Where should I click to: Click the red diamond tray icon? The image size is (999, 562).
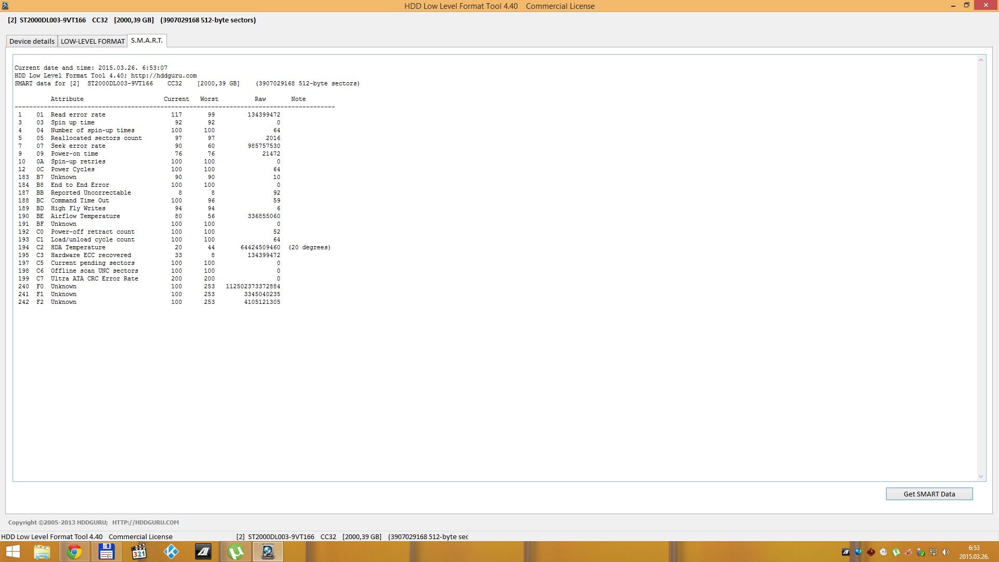tap(870, 552)
